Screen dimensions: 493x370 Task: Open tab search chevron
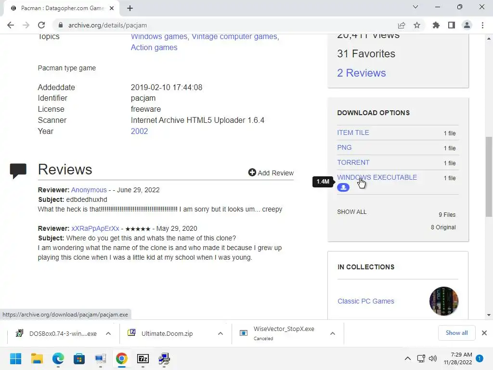[x=415, y=7]
